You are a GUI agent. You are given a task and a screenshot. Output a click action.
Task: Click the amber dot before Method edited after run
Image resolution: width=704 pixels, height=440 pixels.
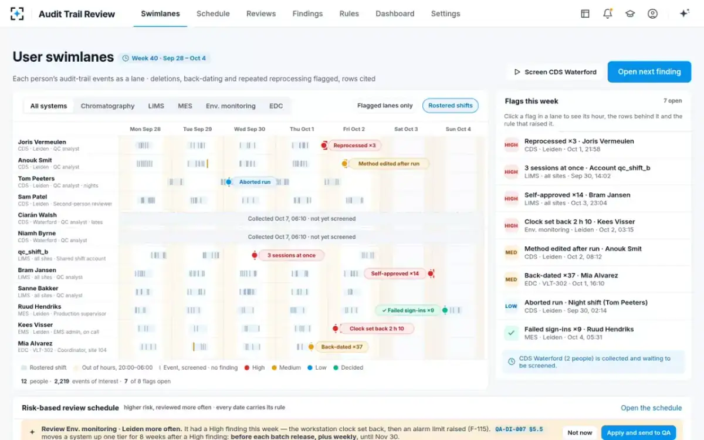pyautogui.click(x=345, y=164)
